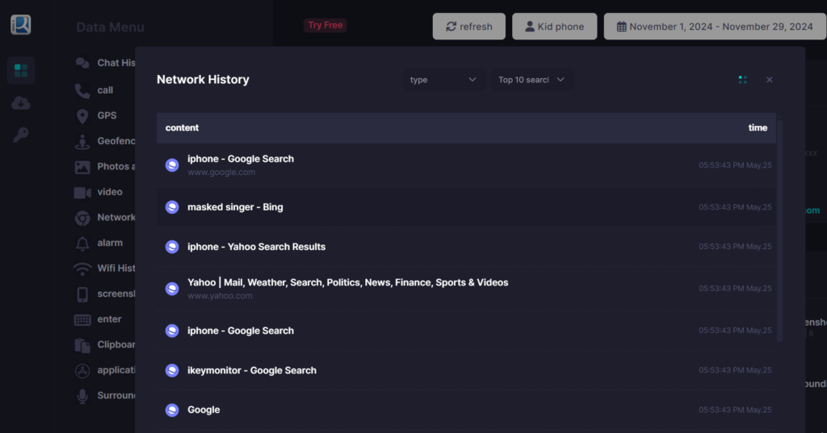Expand the type dropdown

[x=443, y=80]
